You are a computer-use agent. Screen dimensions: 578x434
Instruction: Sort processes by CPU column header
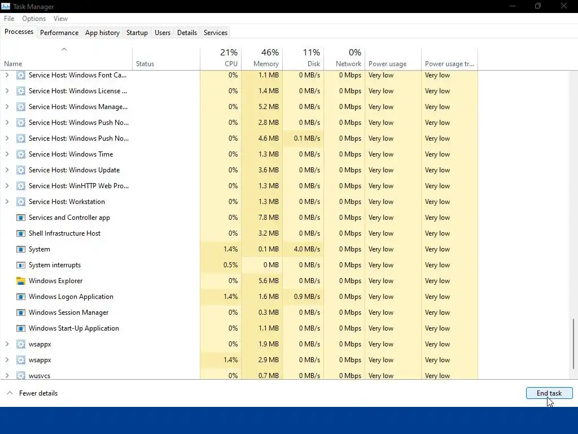point(221,58)
